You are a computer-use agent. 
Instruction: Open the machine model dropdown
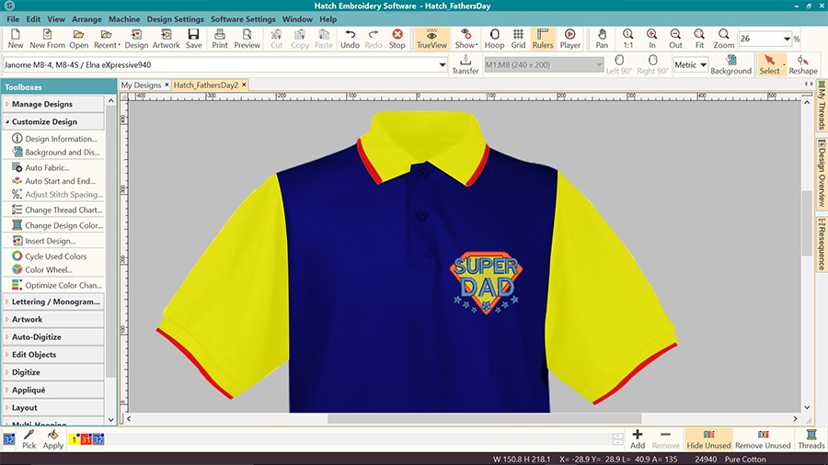coord(442,64)
